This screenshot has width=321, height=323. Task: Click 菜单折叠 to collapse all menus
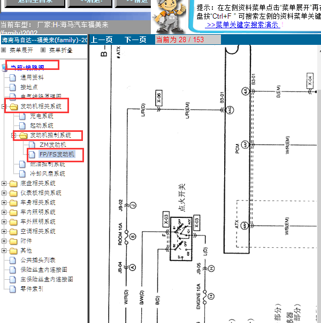click(60, 50)
